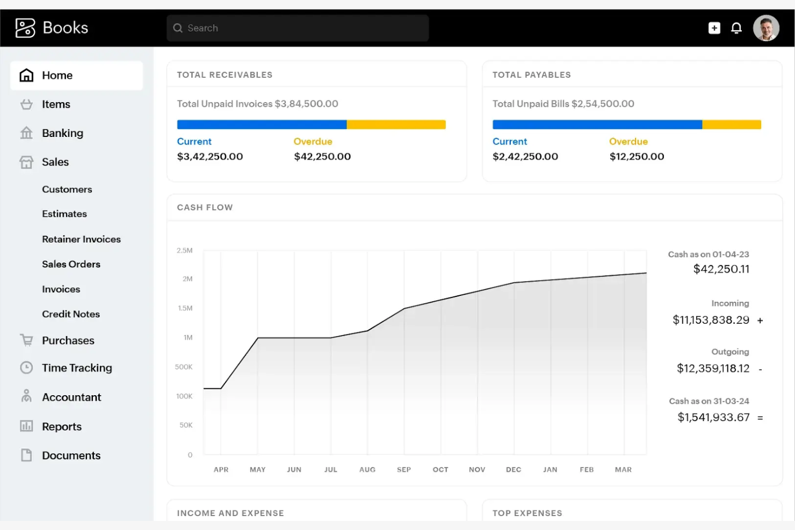This screenshot has width=795, height=530.
Task: Open the Income and Expense panel
Action: click(x=230, y=513)
